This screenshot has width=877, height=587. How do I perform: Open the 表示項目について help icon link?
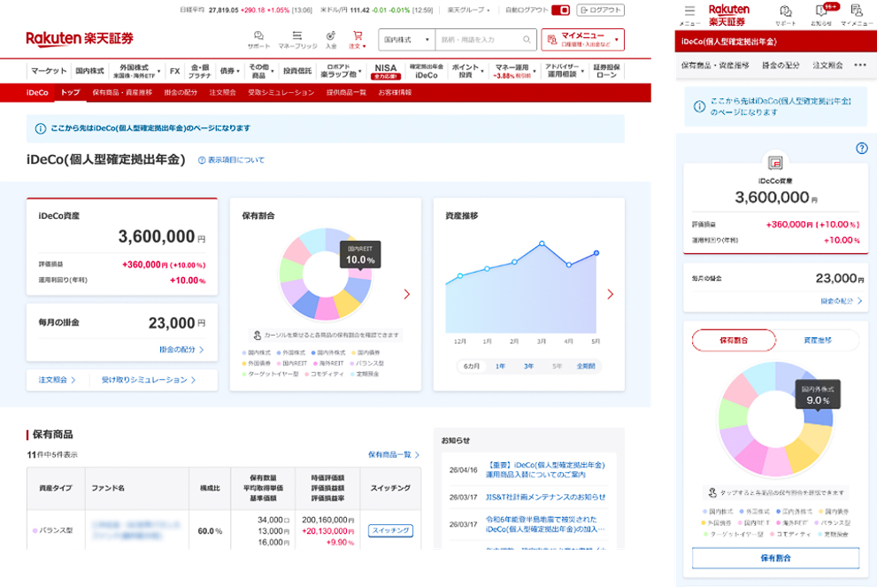point(231,160)
